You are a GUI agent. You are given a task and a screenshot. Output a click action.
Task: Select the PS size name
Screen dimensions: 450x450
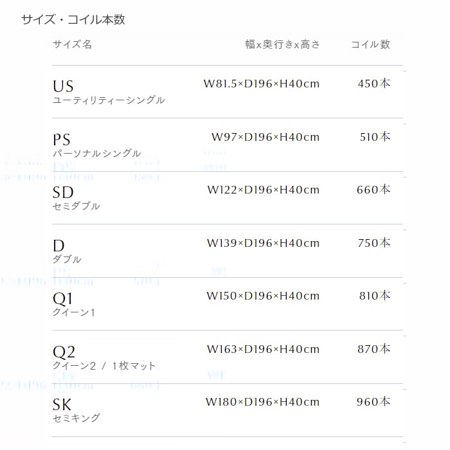[x=62, y=139]
